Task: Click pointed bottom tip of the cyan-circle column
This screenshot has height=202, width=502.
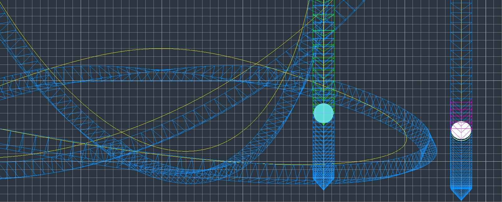Action: coord(323,189)
